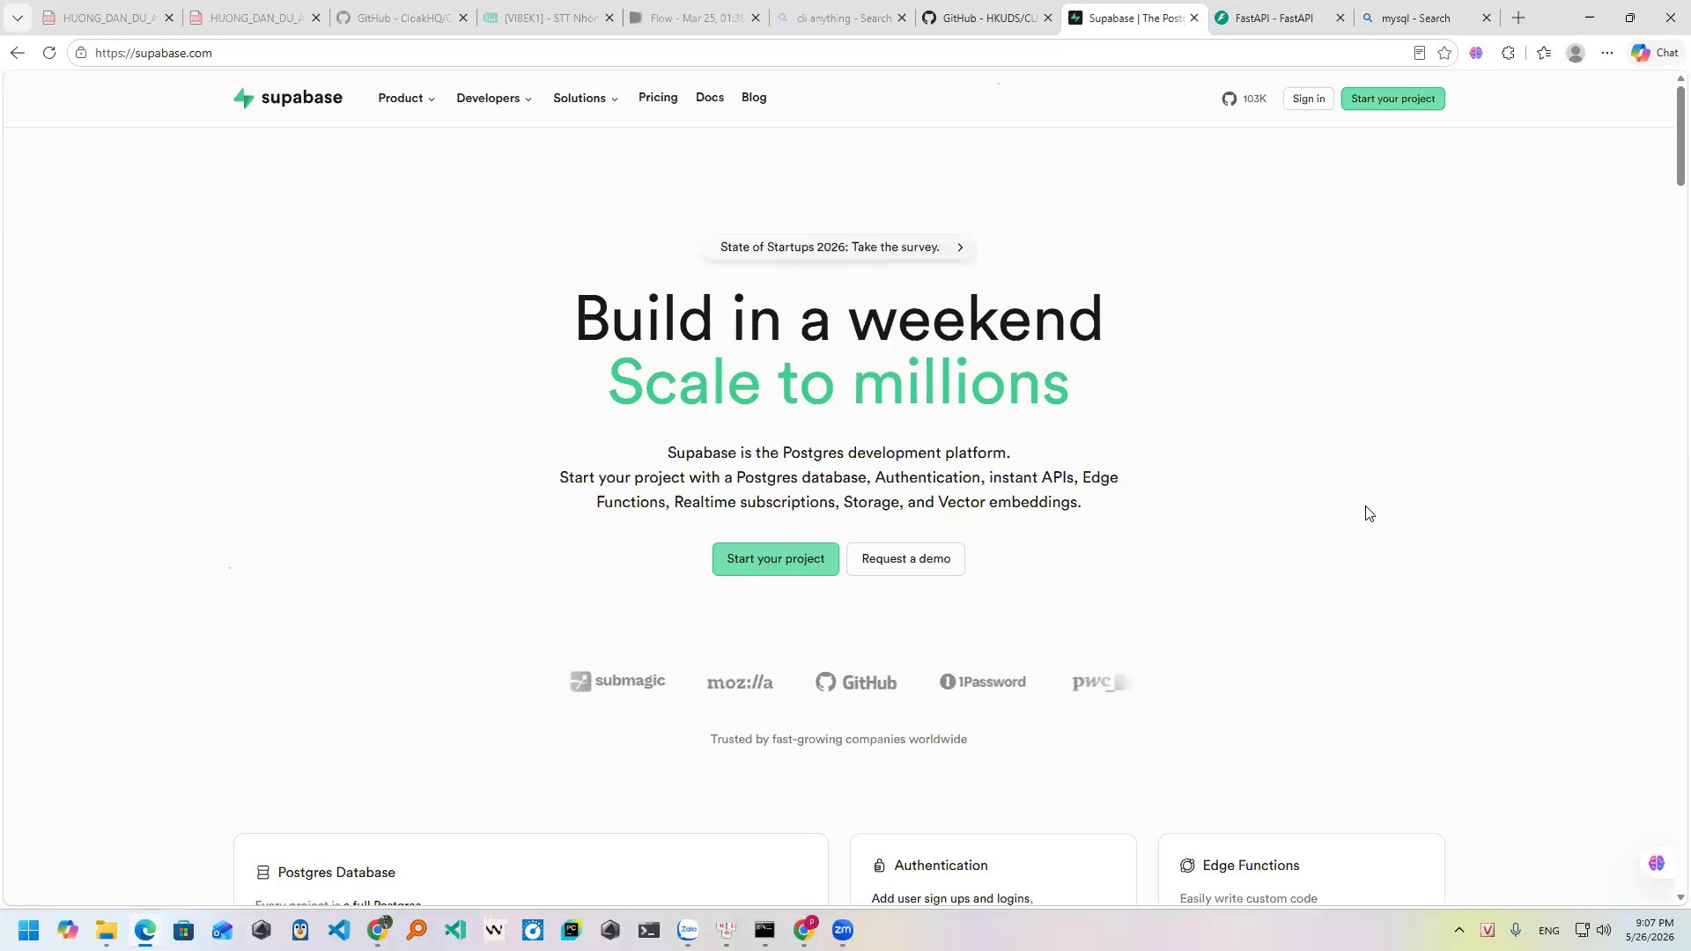Close the Supabase tab
The height and width of the screenshot is (951, 1691).
coord(1194,18)
